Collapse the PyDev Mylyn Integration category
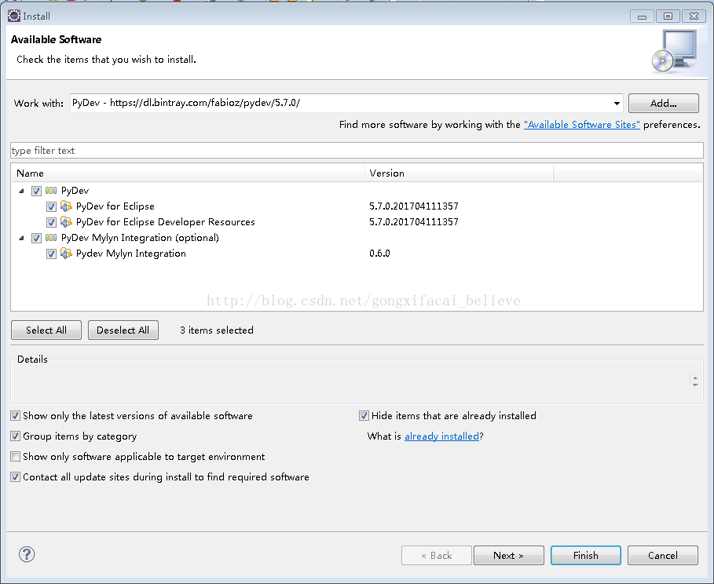This screenshot has width=714, height=584. click(21, 238)
